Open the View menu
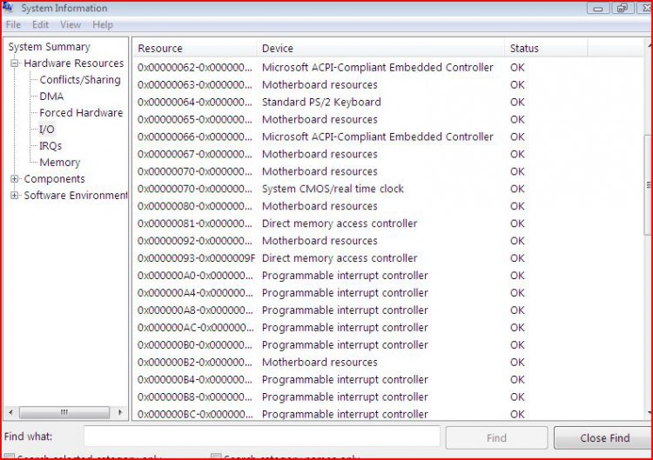 click(71, 25)
